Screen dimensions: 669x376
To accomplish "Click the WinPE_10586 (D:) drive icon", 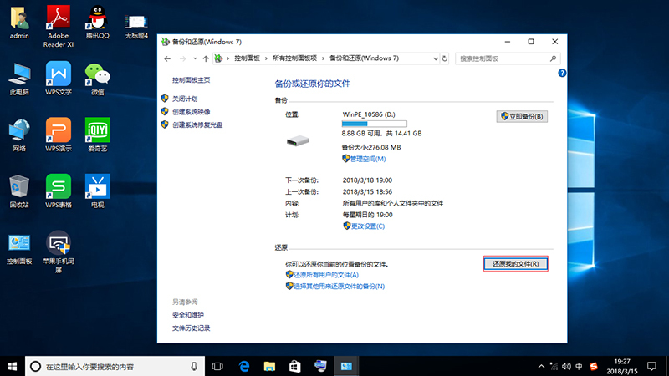I will [298, 140].
